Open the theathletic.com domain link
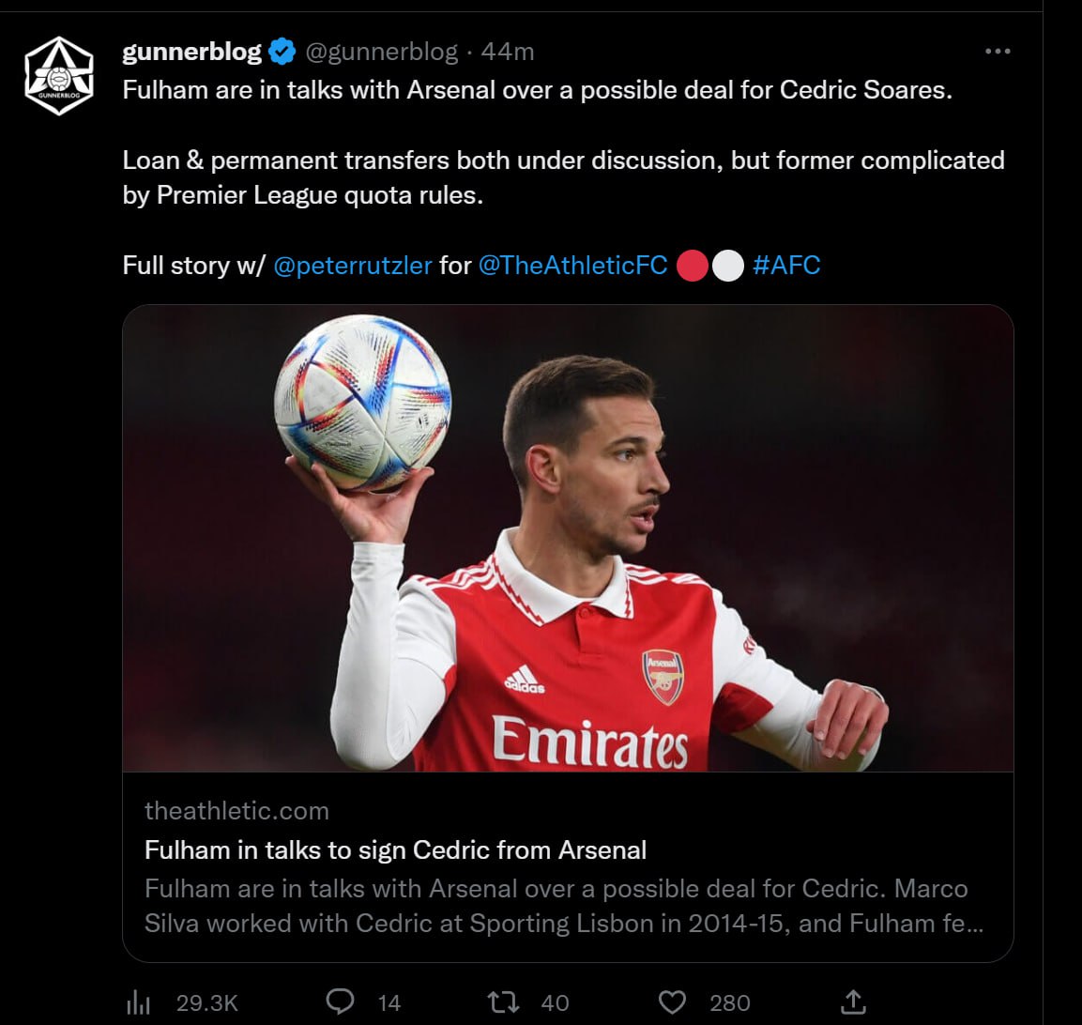The height and width of the screenshot is (1025, 1082). coord(236,810)
